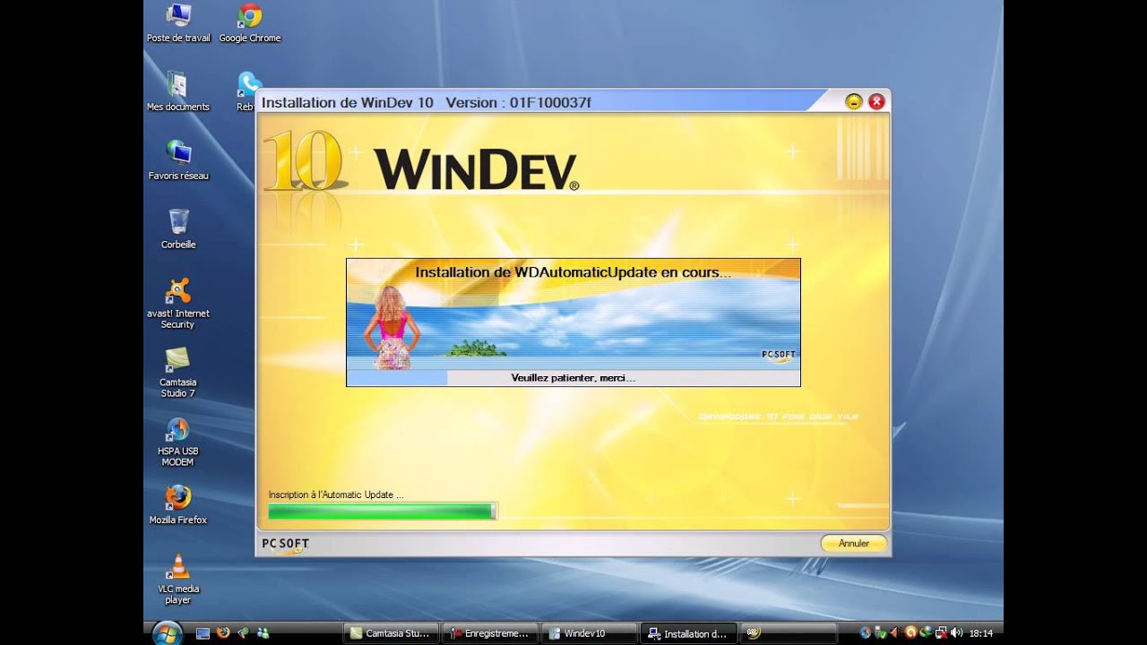Select Installation d... taskbar button
Screen dimensions: 1147x645
click(x=688, y=633)
